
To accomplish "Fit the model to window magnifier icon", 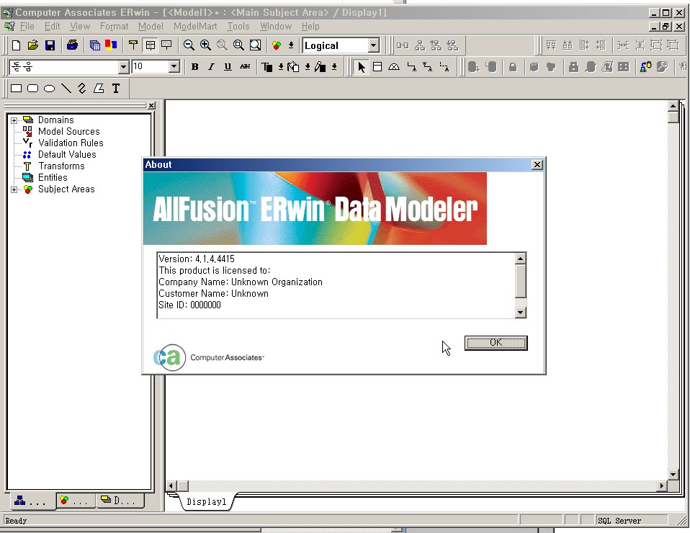I will point(255,45).
